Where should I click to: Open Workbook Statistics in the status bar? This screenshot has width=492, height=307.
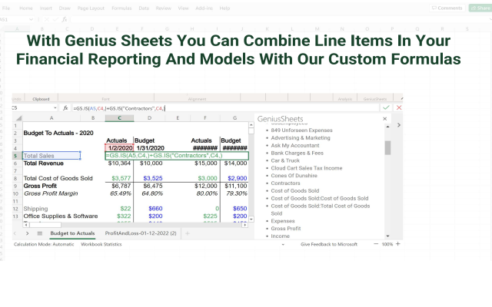coord(101,244)
